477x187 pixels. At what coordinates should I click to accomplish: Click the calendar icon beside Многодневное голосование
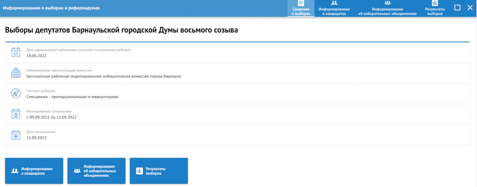coord(16,114)
